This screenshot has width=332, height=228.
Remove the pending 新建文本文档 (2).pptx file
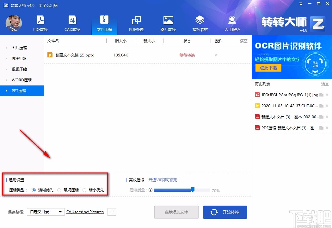point(216,55)
